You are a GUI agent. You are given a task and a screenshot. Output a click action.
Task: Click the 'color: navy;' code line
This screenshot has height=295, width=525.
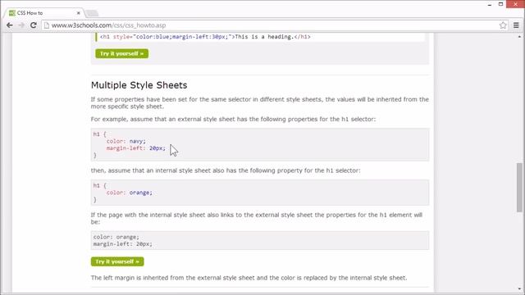click(x=126, y=141)
